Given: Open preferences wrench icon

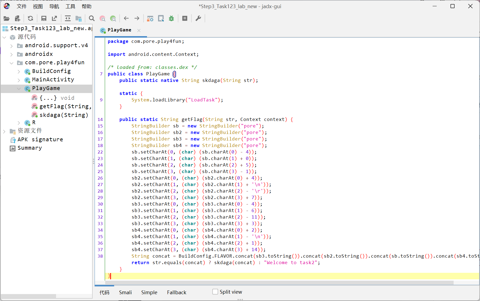Looking at the screenshot, I should (198, 18).
